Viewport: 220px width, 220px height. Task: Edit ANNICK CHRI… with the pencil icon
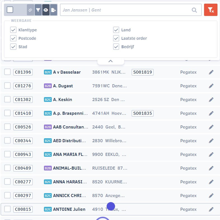pos(211,196)
